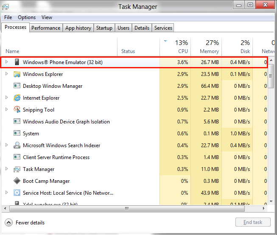Viewport: 277px width, 235px height.
Task: Click the 43.9 MB memory value
Action: [x=210, y=193]
